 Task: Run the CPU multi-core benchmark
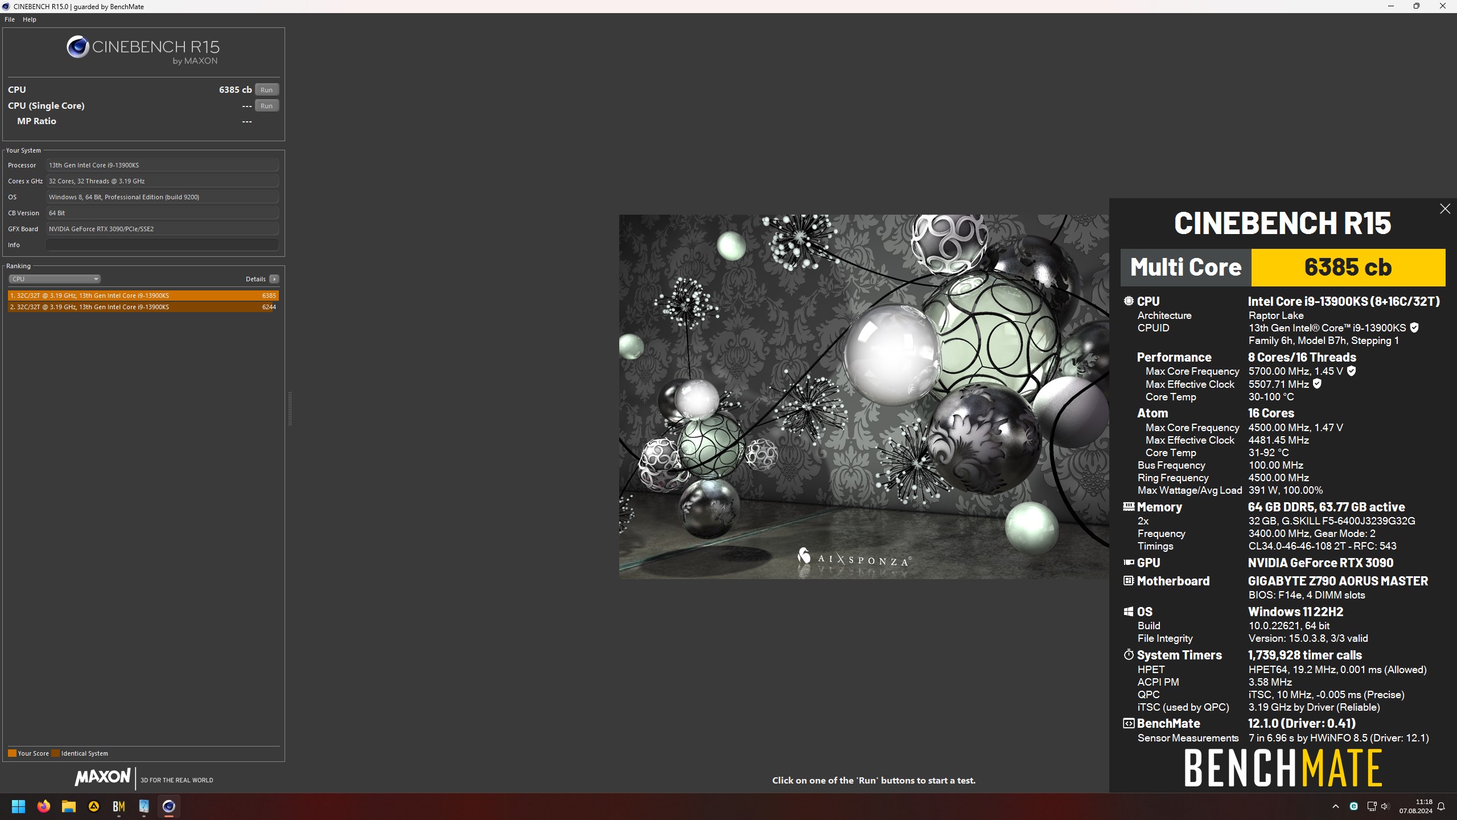point(266,90)
